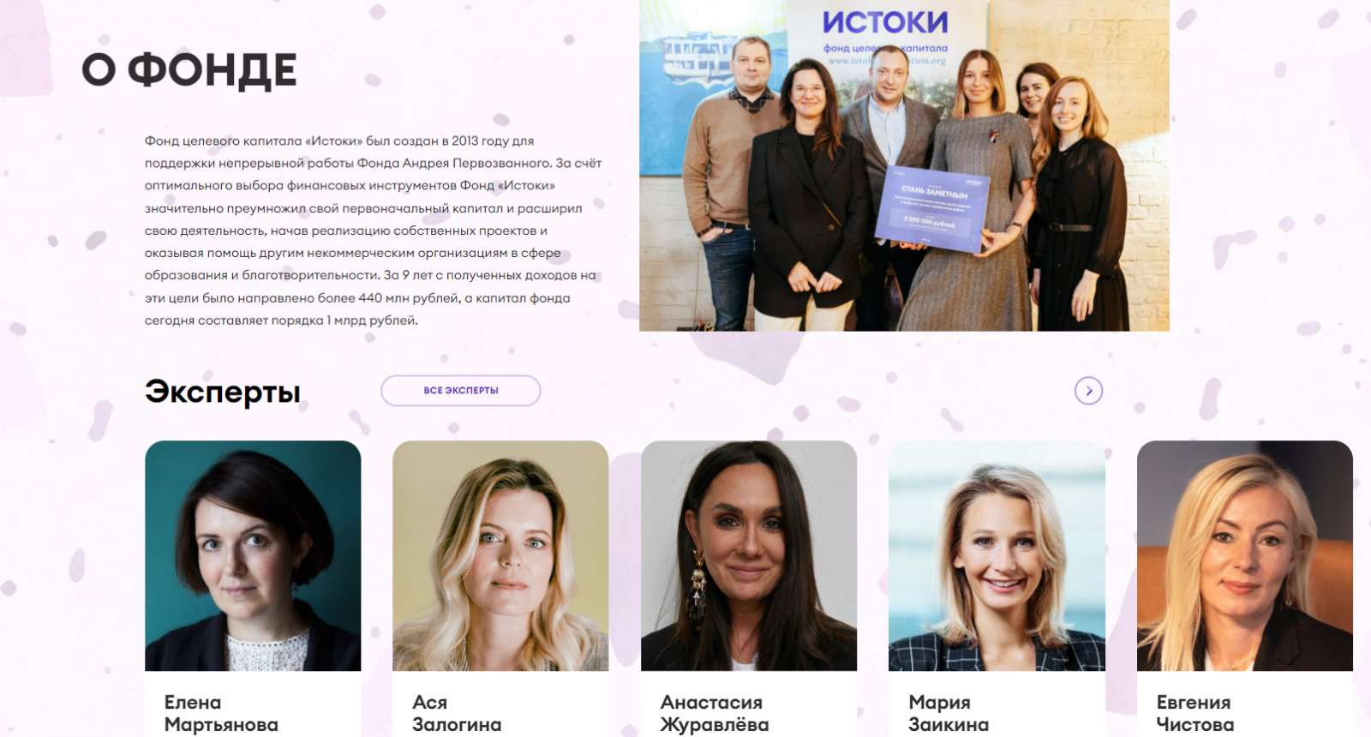The height and width of the screenshot is (737, 1371).
Task: Click the purple certificate held in photo
Action: tap(932, 209)
